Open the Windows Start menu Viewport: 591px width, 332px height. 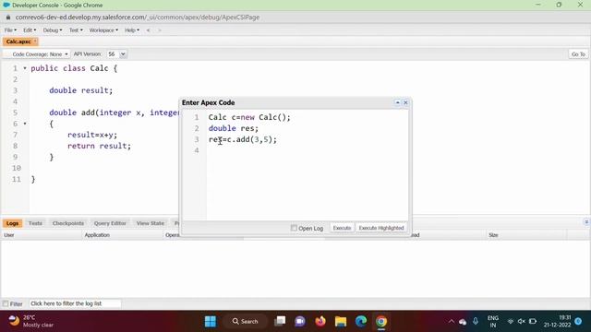tap(211, 322)
